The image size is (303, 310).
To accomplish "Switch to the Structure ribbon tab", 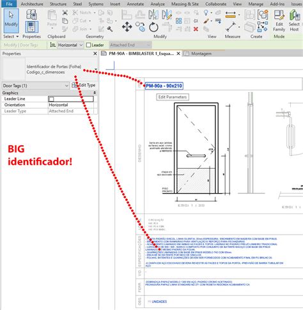I will (x=58, y=4).
